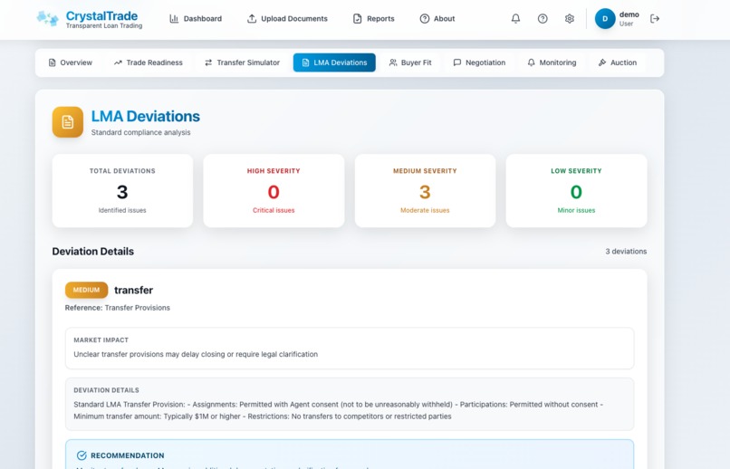Screen dimensions: 730x469
Task: Open the Transfer Simulator tab
Action: click(x=242, y=62)
